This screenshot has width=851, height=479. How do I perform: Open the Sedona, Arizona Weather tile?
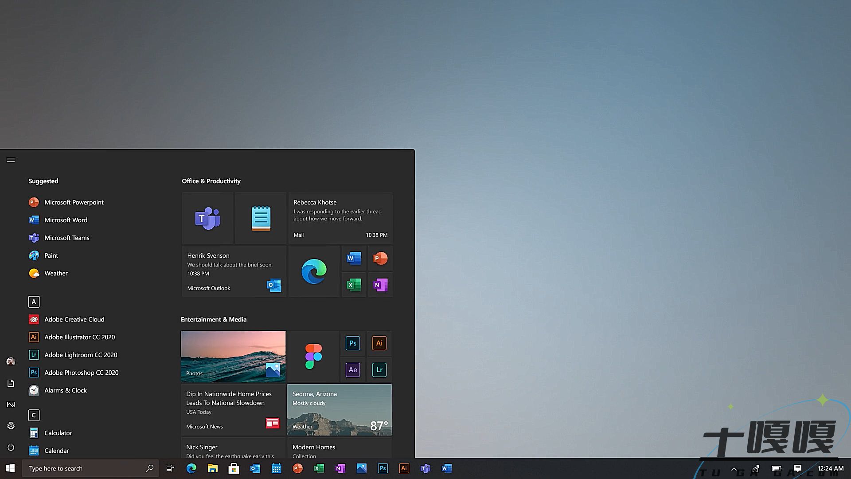click(x=340, y=409)
